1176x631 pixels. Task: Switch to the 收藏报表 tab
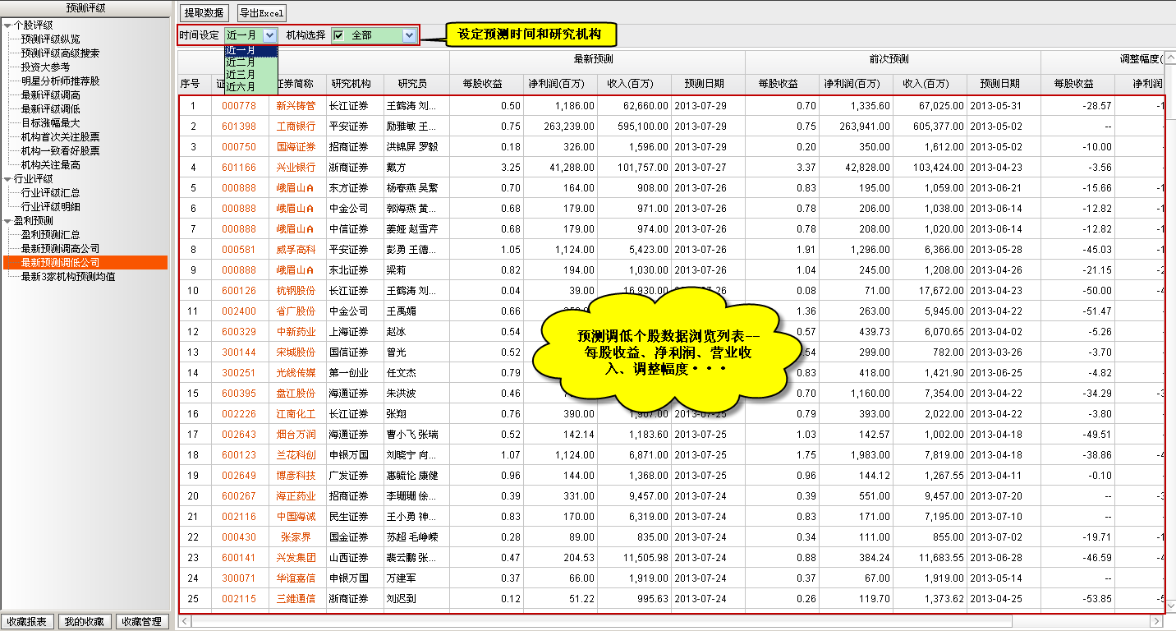(x=27, y=622)
